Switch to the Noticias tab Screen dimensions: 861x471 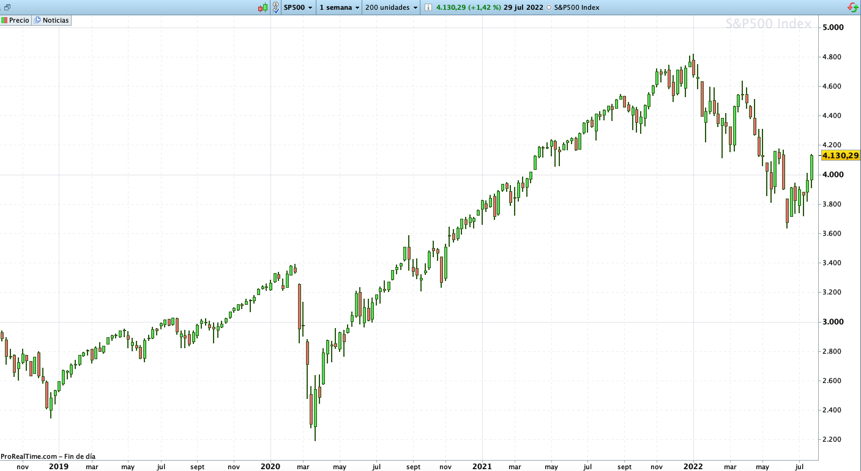51,20
